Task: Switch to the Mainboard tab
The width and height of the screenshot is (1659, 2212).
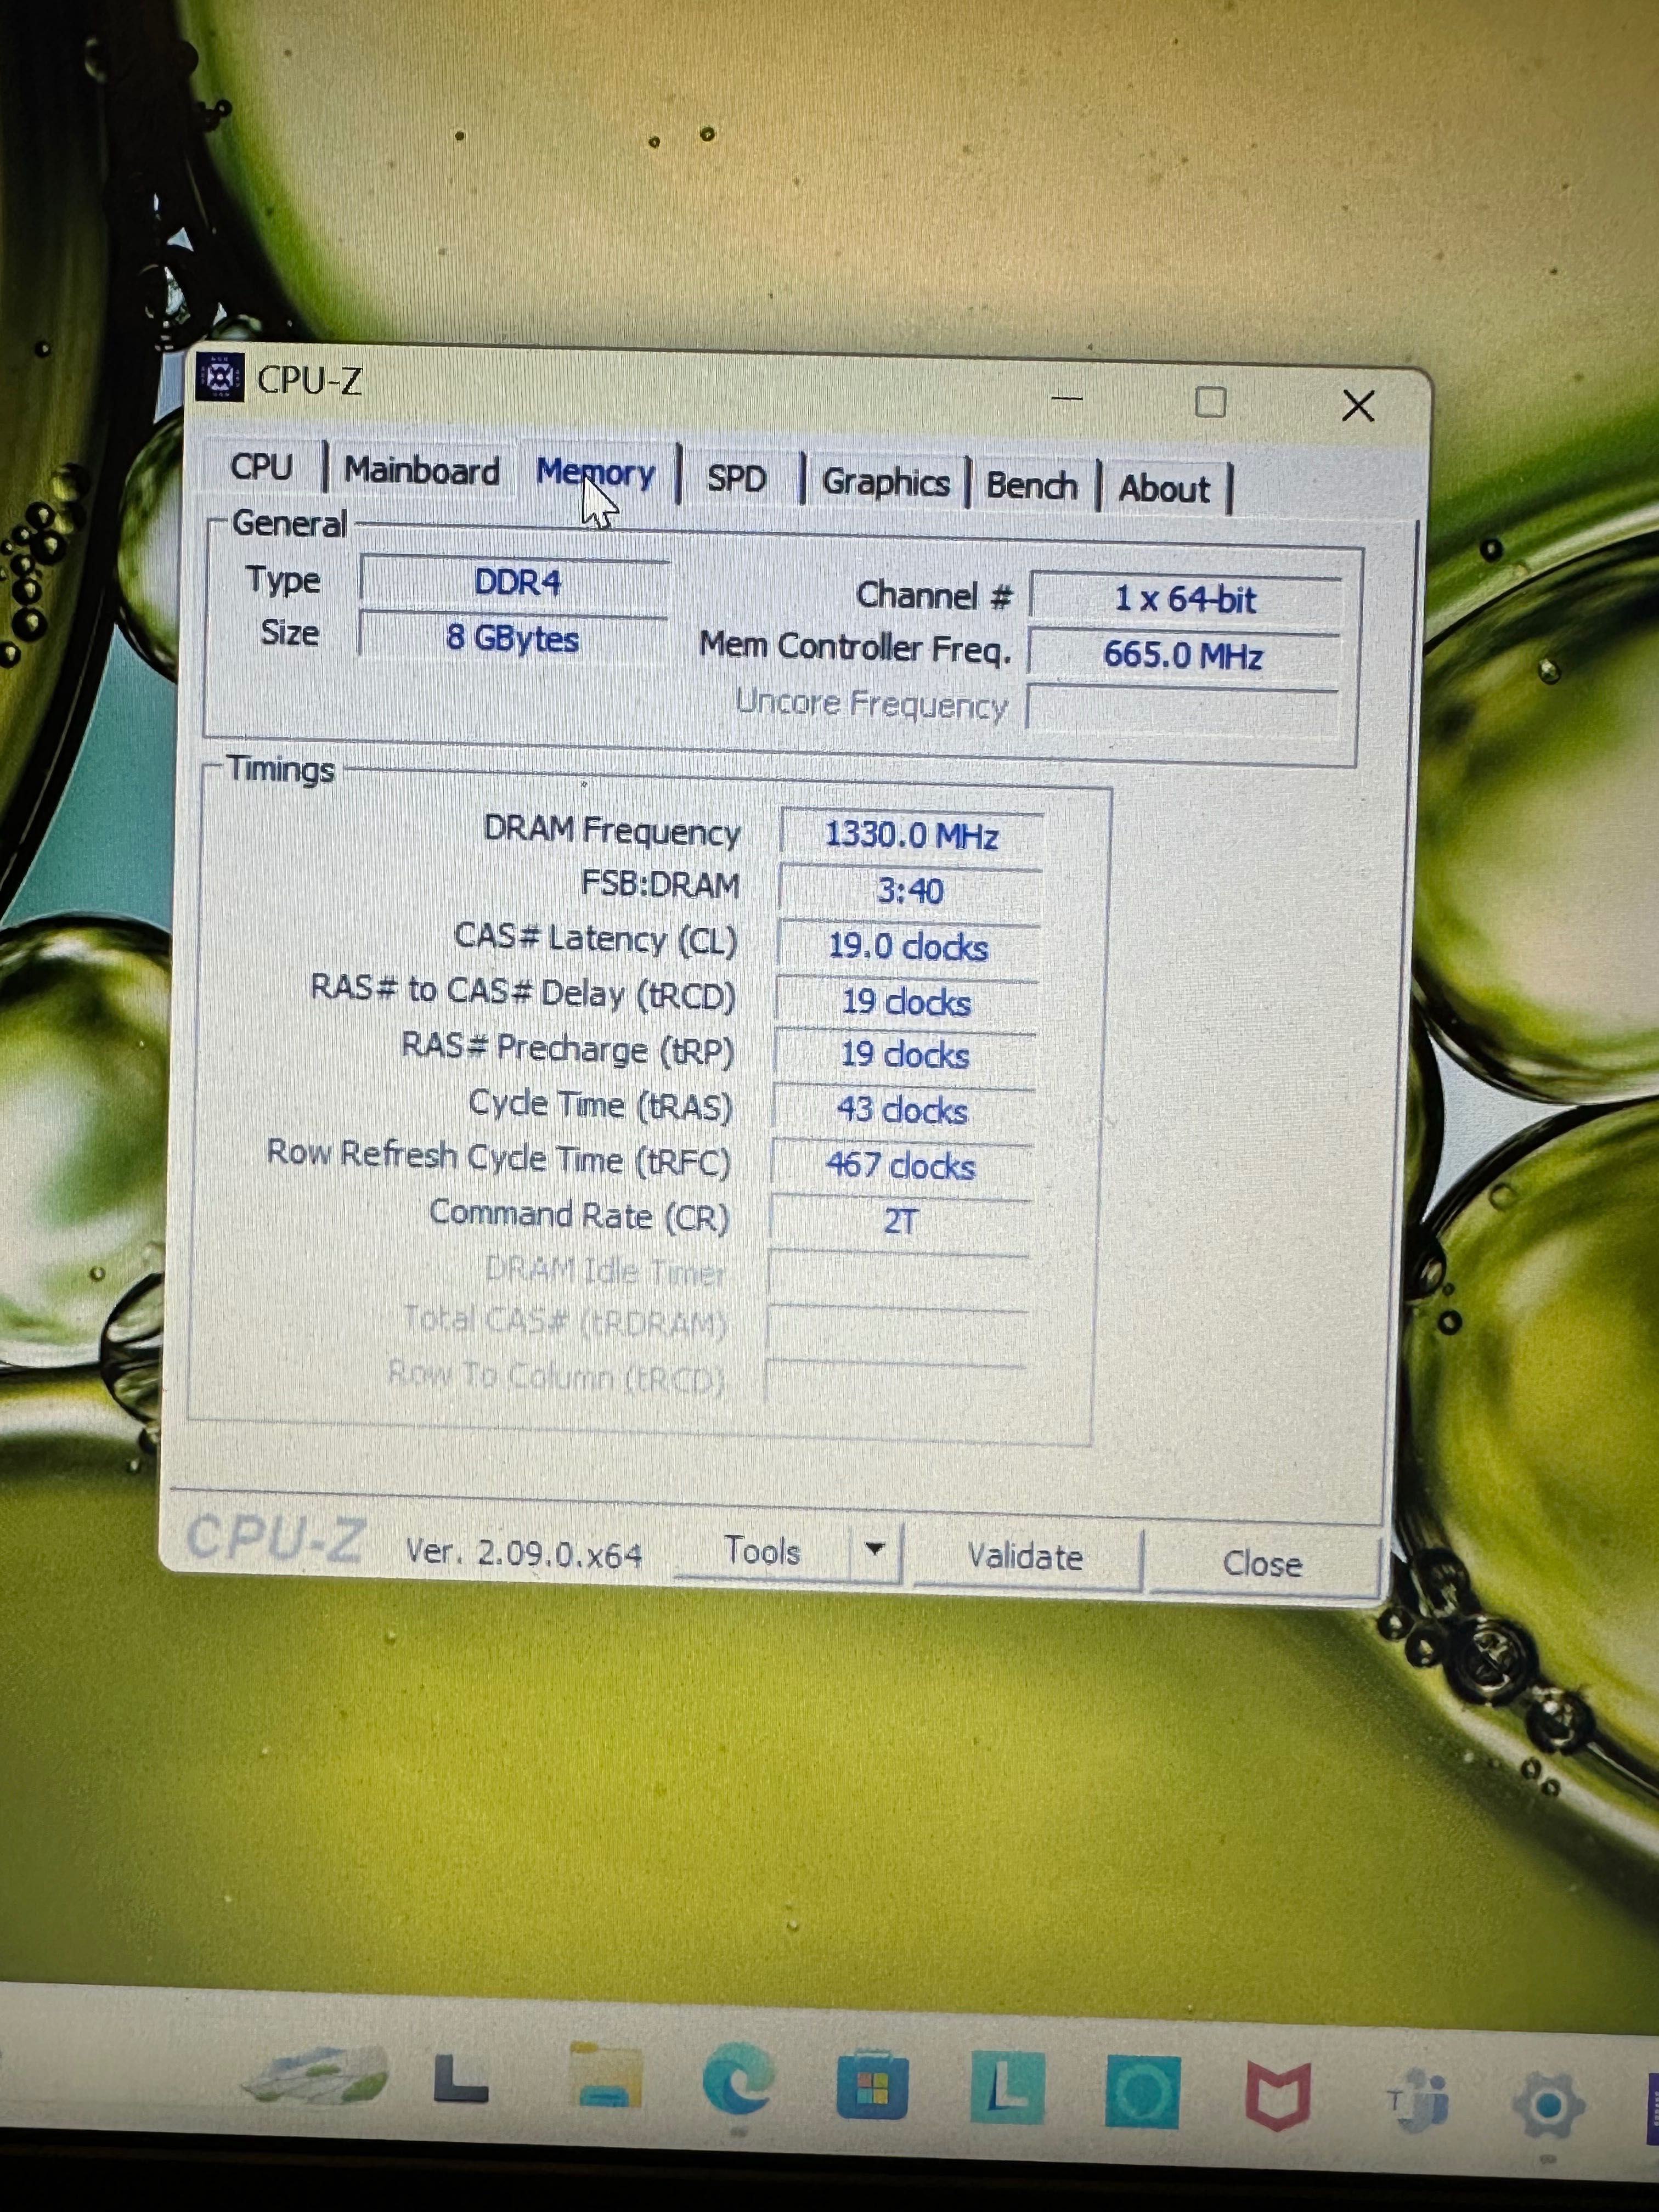Action: [x=422, y=471]
